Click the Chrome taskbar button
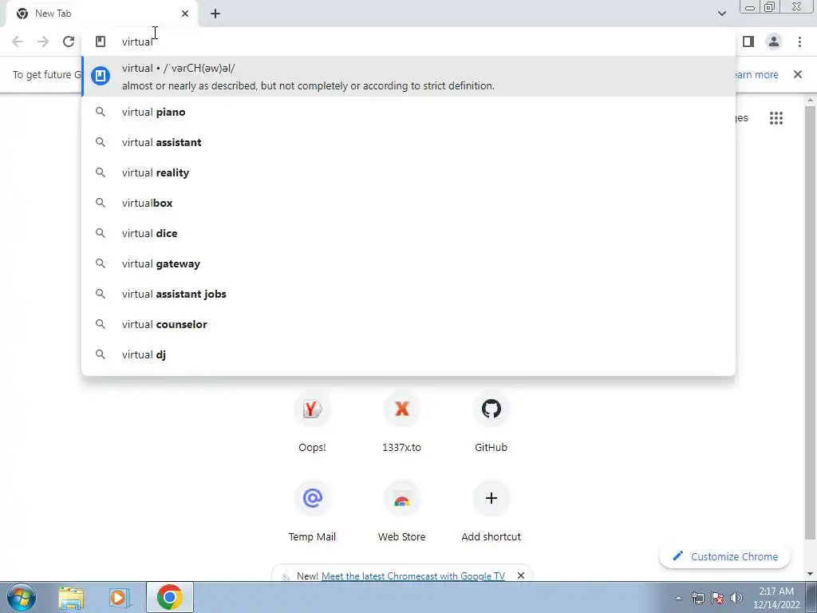Viewport: 817px width, 613px height. coord(169,597)
